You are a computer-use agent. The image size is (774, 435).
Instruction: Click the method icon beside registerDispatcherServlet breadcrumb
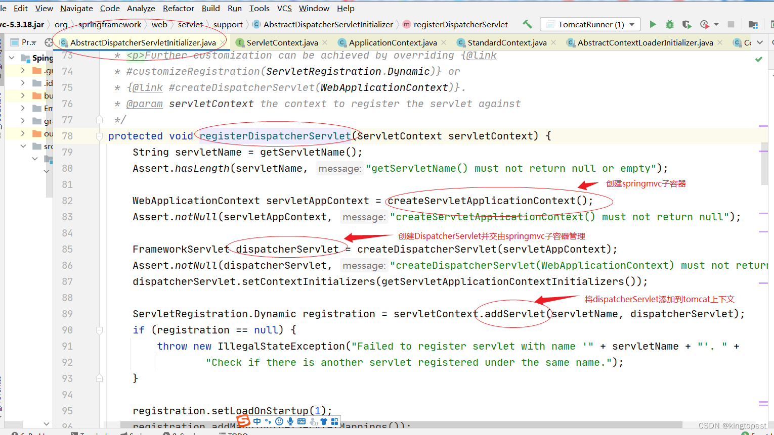[406, 24]
